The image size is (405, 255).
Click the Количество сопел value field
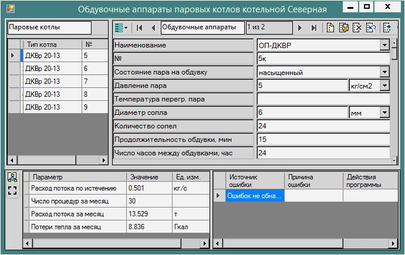tap(323, 126)
